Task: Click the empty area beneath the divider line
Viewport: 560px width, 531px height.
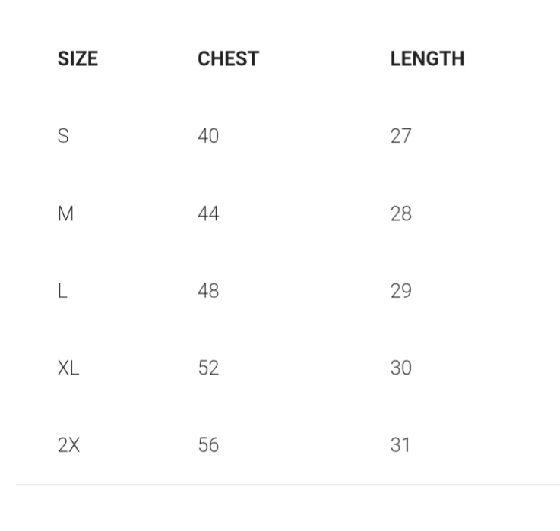Action: (287, 509)
